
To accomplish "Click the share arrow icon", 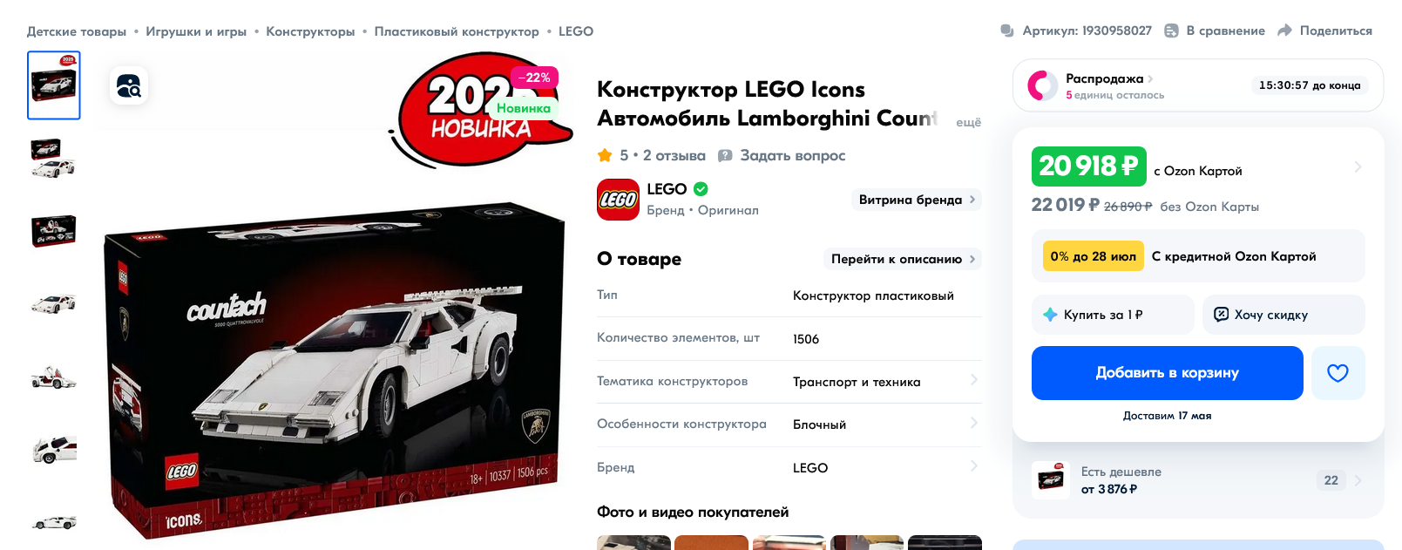I will tap(1284, 31).
